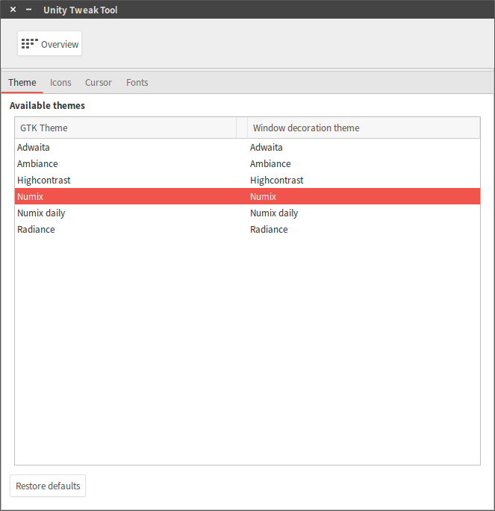Switch to the Cursor tab

(98, 83)
